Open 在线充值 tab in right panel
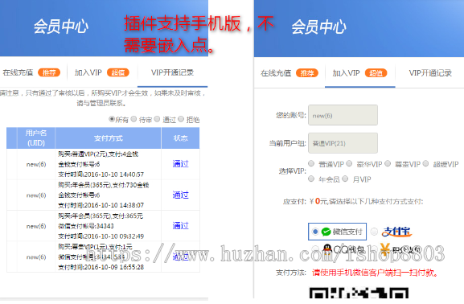 [x=276, y=73]
